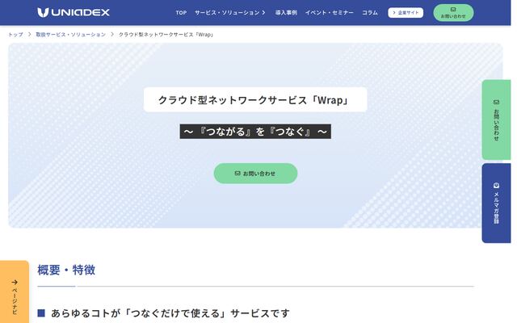Screen dimensions: 517x323
Task: Click トップ breadcrumb link
Action: point(15,34)
